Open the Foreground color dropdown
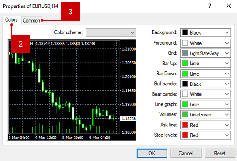This screenshot has height=161, width=237. point(205,43)
